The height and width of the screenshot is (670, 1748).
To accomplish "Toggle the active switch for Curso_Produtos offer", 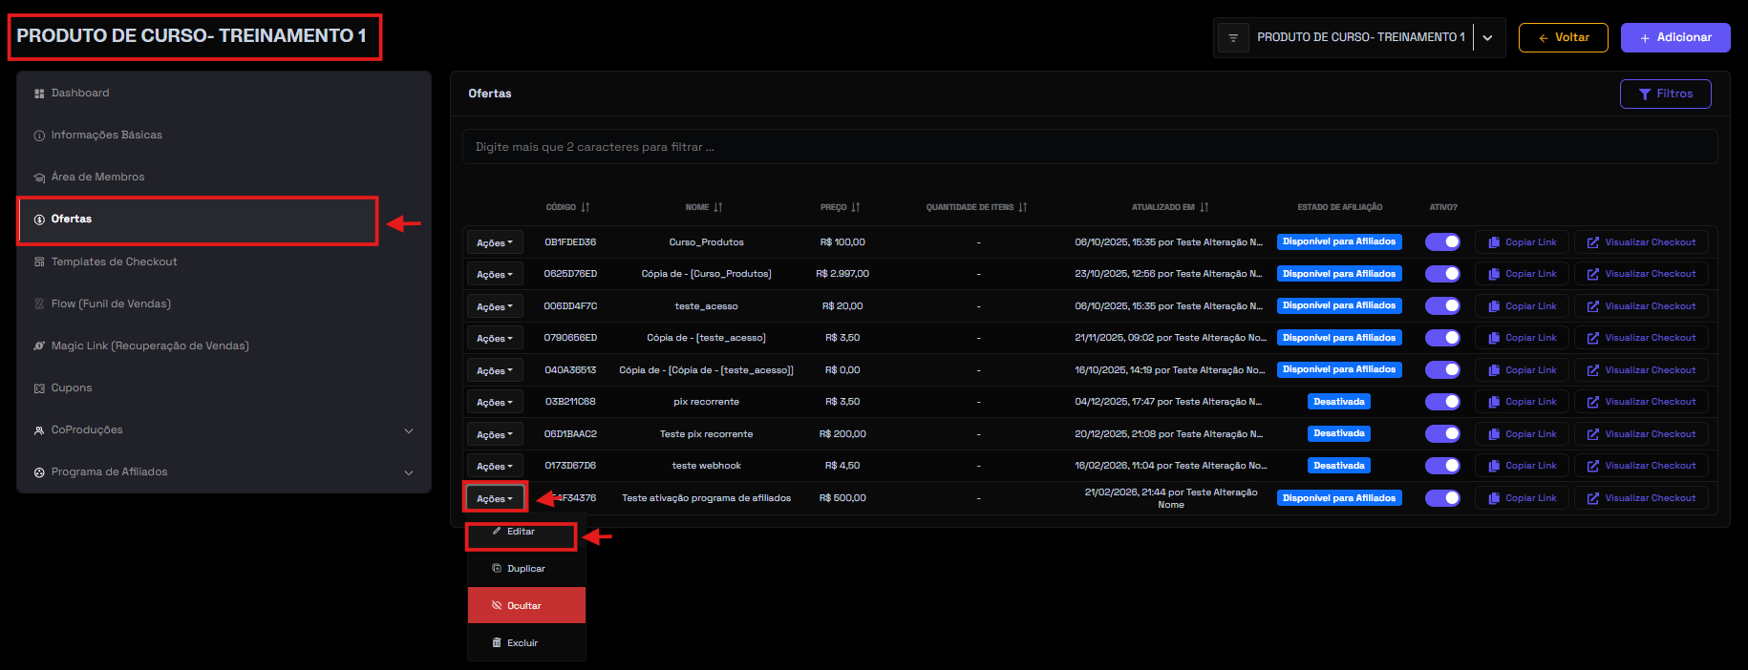I will [1442, 242].
